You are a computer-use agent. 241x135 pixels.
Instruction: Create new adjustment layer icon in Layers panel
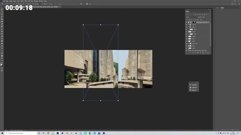[x=201, y=53]
